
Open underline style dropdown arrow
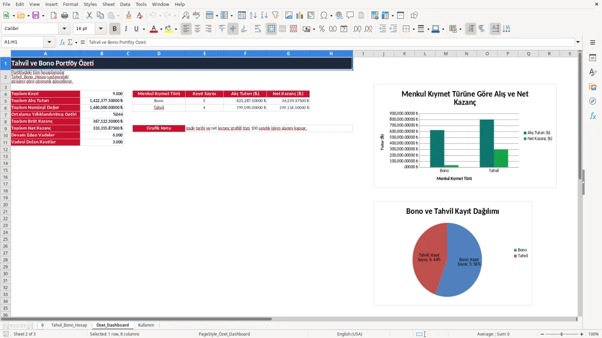coord(143,29)
